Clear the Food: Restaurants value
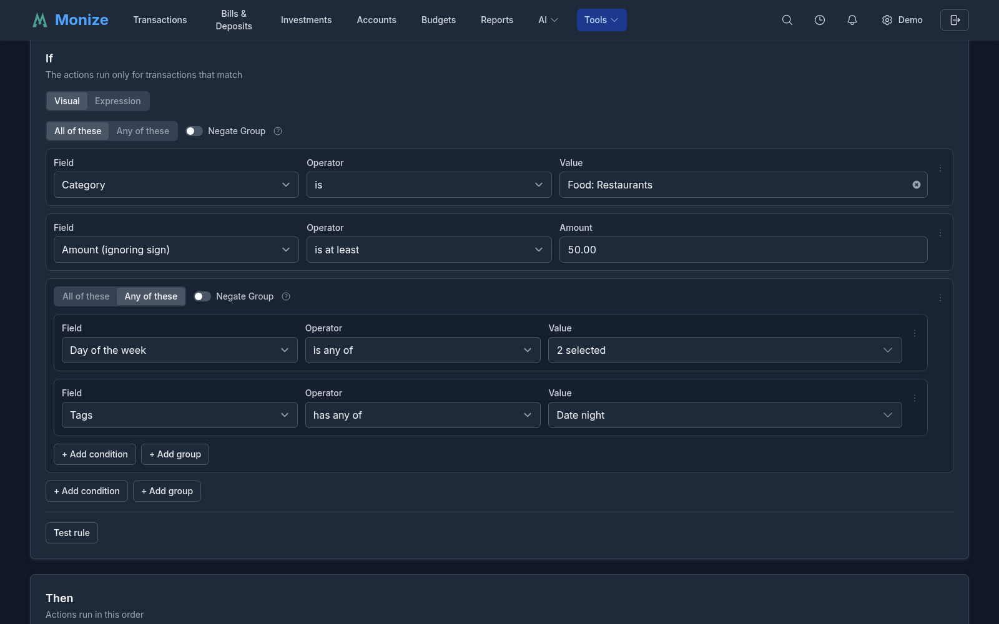 [917, 185]
